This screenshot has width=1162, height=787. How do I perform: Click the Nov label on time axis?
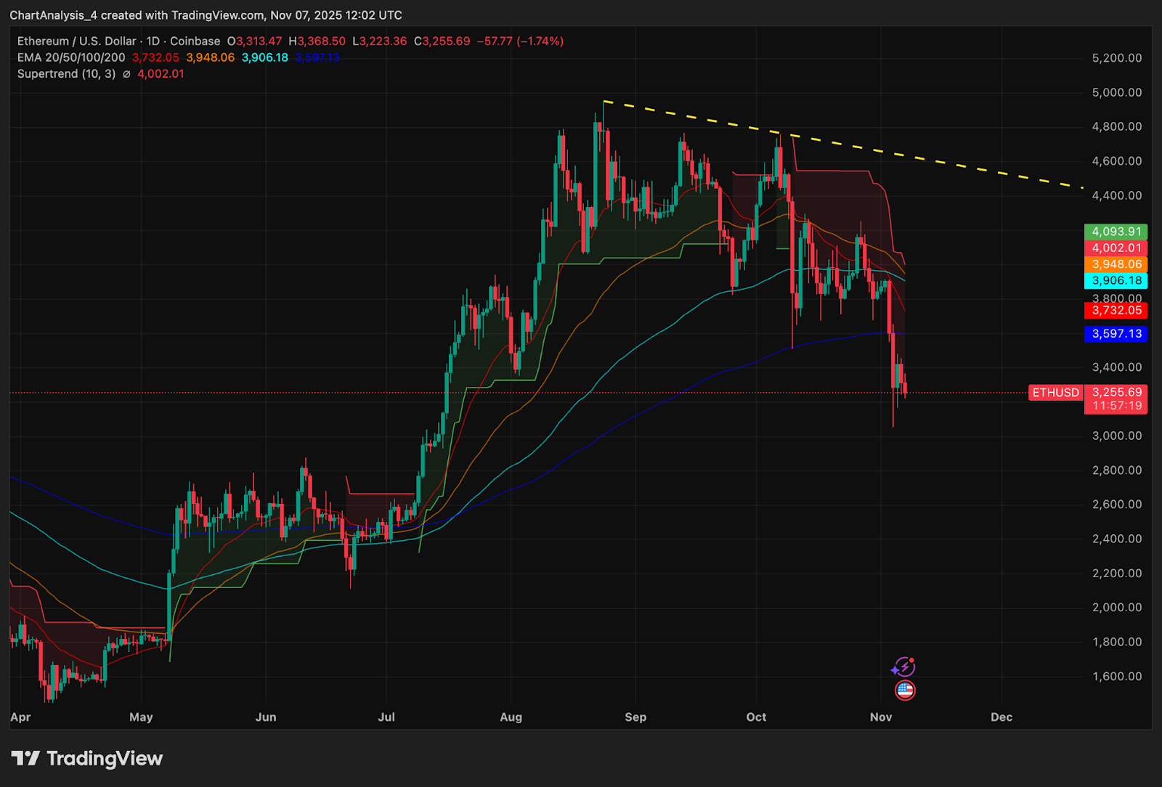click(881, 717)
